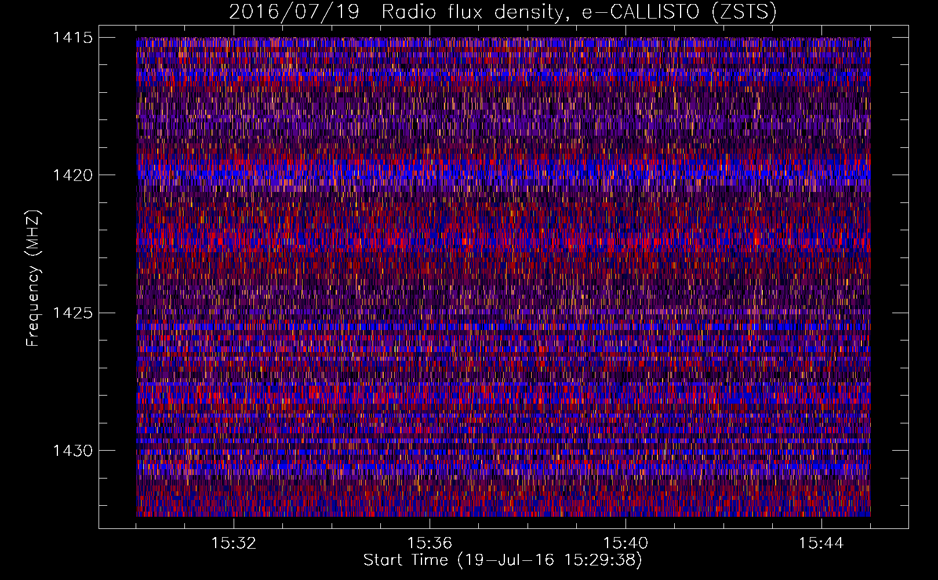Select the 1420 frequency tick label
This screenshot has width=938, height=580.
tap(72, 175)
